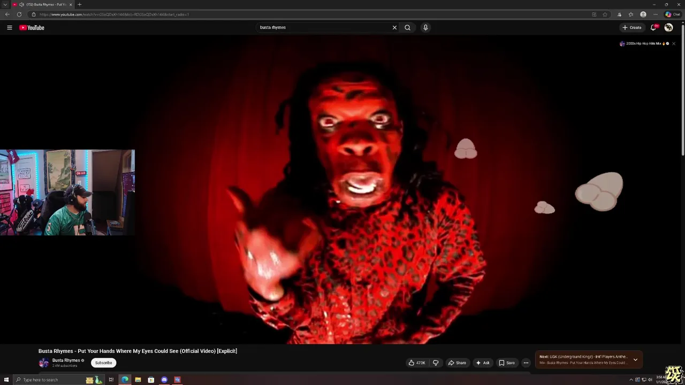Select the Busta Rhymes YouTube tab
Viewport: 685px width, 385px height.
point(43,4)
